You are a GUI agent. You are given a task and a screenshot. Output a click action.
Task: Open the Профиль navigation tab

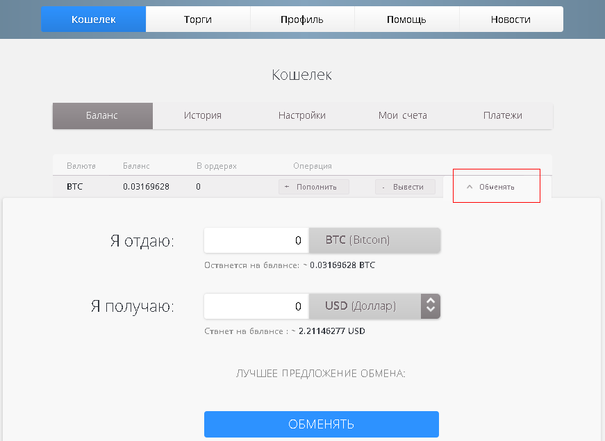[x=302, y=19]
